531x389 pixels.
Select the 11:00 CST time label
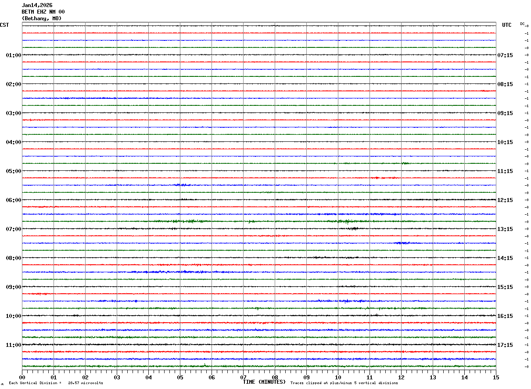coord(14,345)
